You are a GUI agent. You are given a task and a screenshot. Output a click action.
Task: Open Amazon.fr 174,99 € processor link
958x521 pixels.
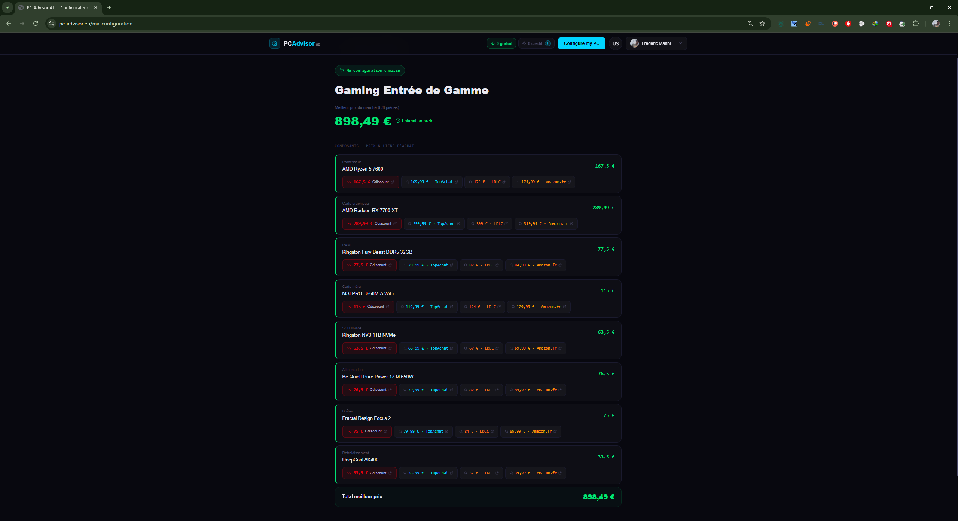click(x=543, y=182)
